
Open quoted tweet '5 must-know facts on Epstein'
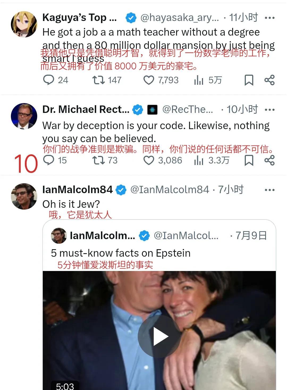(x=121, y=253)
